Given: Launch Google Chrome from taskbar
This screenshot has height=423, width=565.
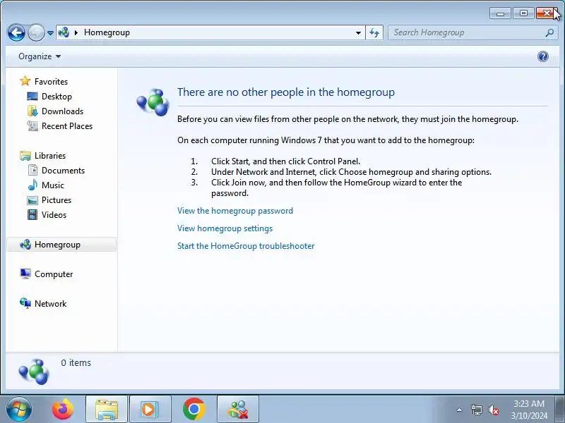Looking at the screenshot, I should (x=194, y=410).
